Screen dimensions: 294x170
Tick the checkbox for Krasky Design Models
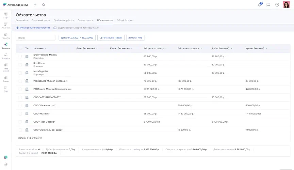[20, 57]
